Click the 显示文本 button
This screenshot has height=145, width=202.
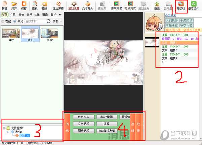[x=84, y=117]
